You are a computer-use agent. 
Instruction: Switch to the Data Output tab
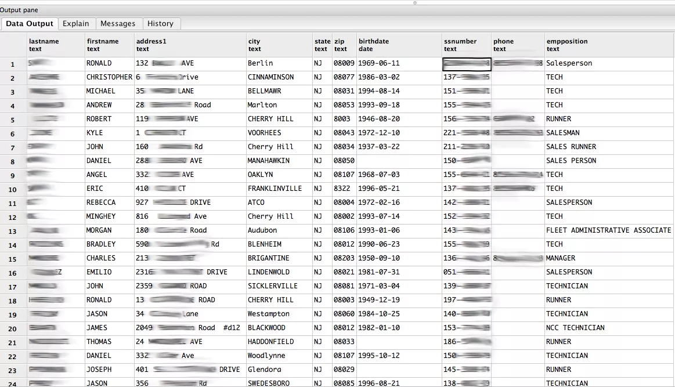pos(29,24)
